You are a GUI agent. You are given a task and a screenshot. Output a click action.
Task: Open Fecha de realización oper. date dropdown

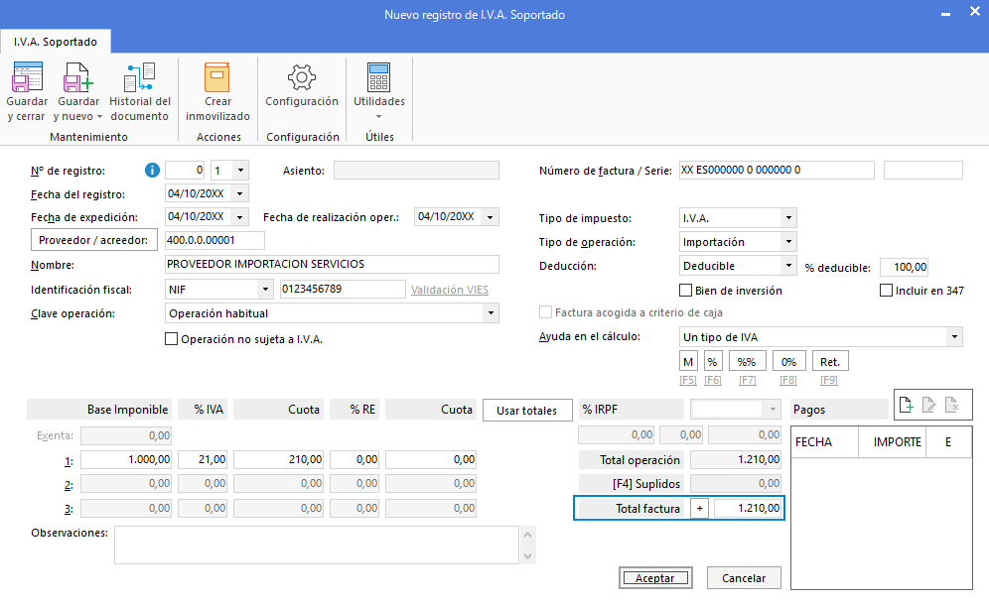[x=491, y=216]
